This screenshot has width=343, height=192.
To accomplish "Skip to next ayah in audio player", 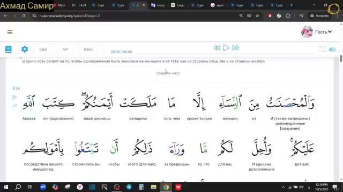I will tap(236, 47).
